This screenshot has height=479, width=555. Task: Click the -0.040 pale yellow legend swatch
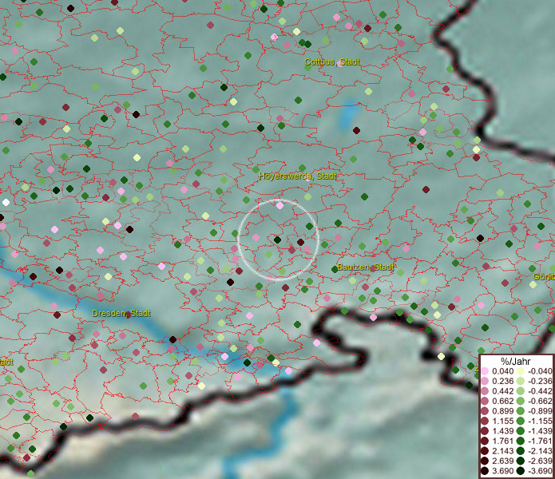pyautogui.click(x=520, y=371)
